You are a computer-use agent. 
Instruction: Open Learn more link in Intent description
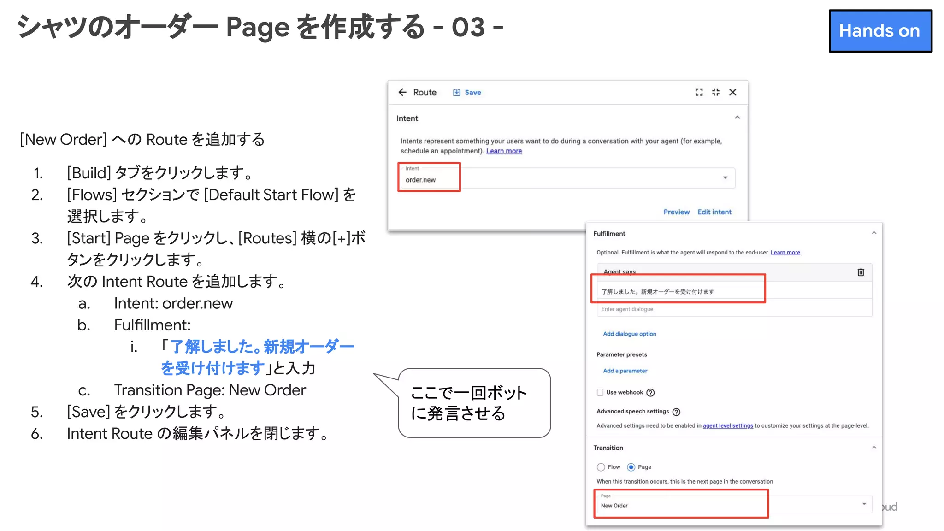(x=504, y=151)
